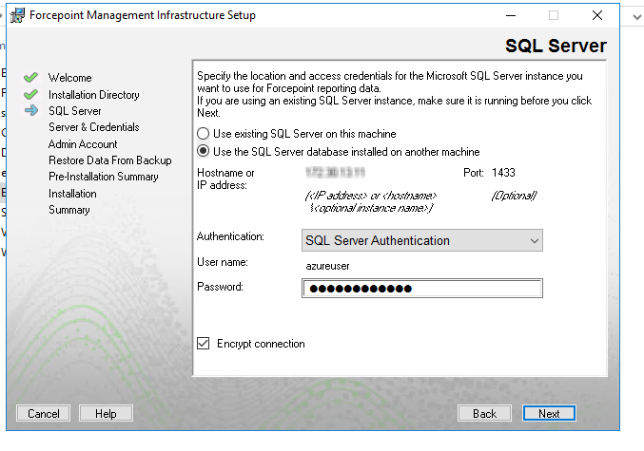Click the Password input field
Image resolution: width=644 pixels, height=451 pixels.
click(421, 289)
